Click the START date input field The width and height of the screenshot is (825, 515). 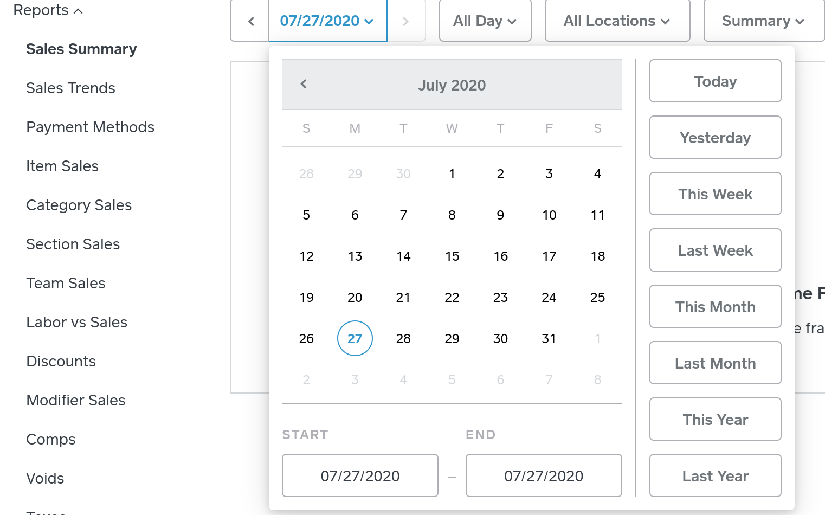(360, 476)
